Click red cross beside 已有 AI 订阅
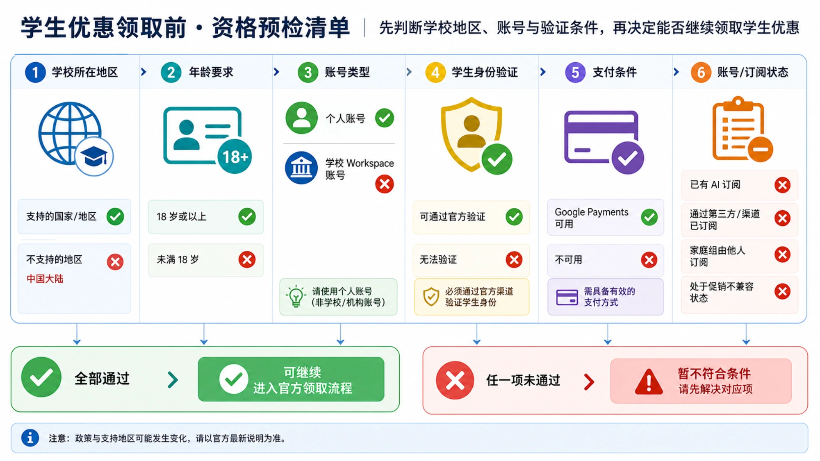Viewport: 820px width, 461px height. (782, 185)
